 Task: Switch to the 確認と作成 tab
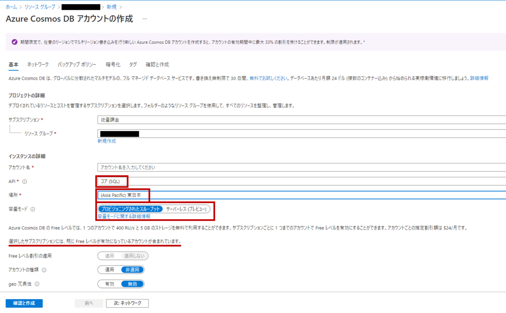coord(157,64)
